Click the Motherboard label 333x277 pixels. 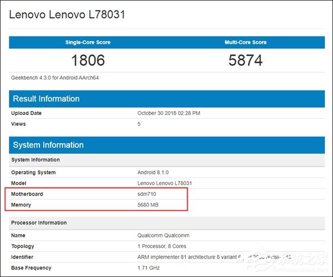point(27,194)
